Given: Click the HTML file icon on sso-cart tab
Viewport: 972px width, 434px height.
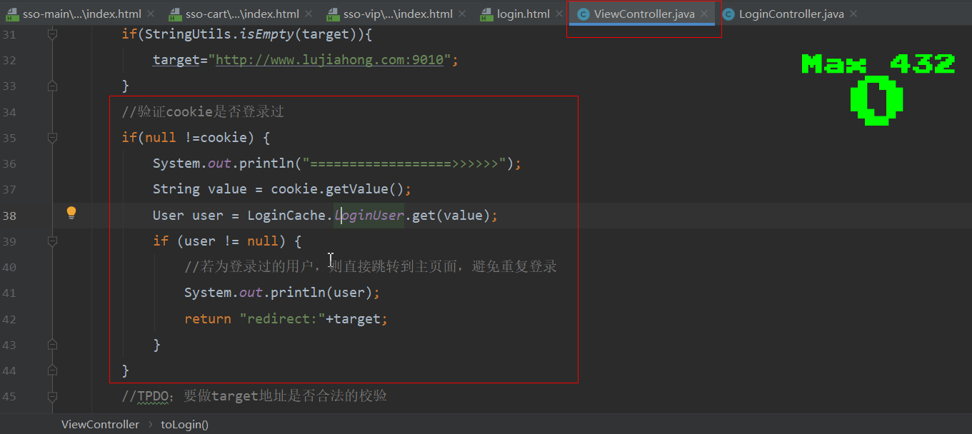Looking at the screenshot, I should 175,14.
